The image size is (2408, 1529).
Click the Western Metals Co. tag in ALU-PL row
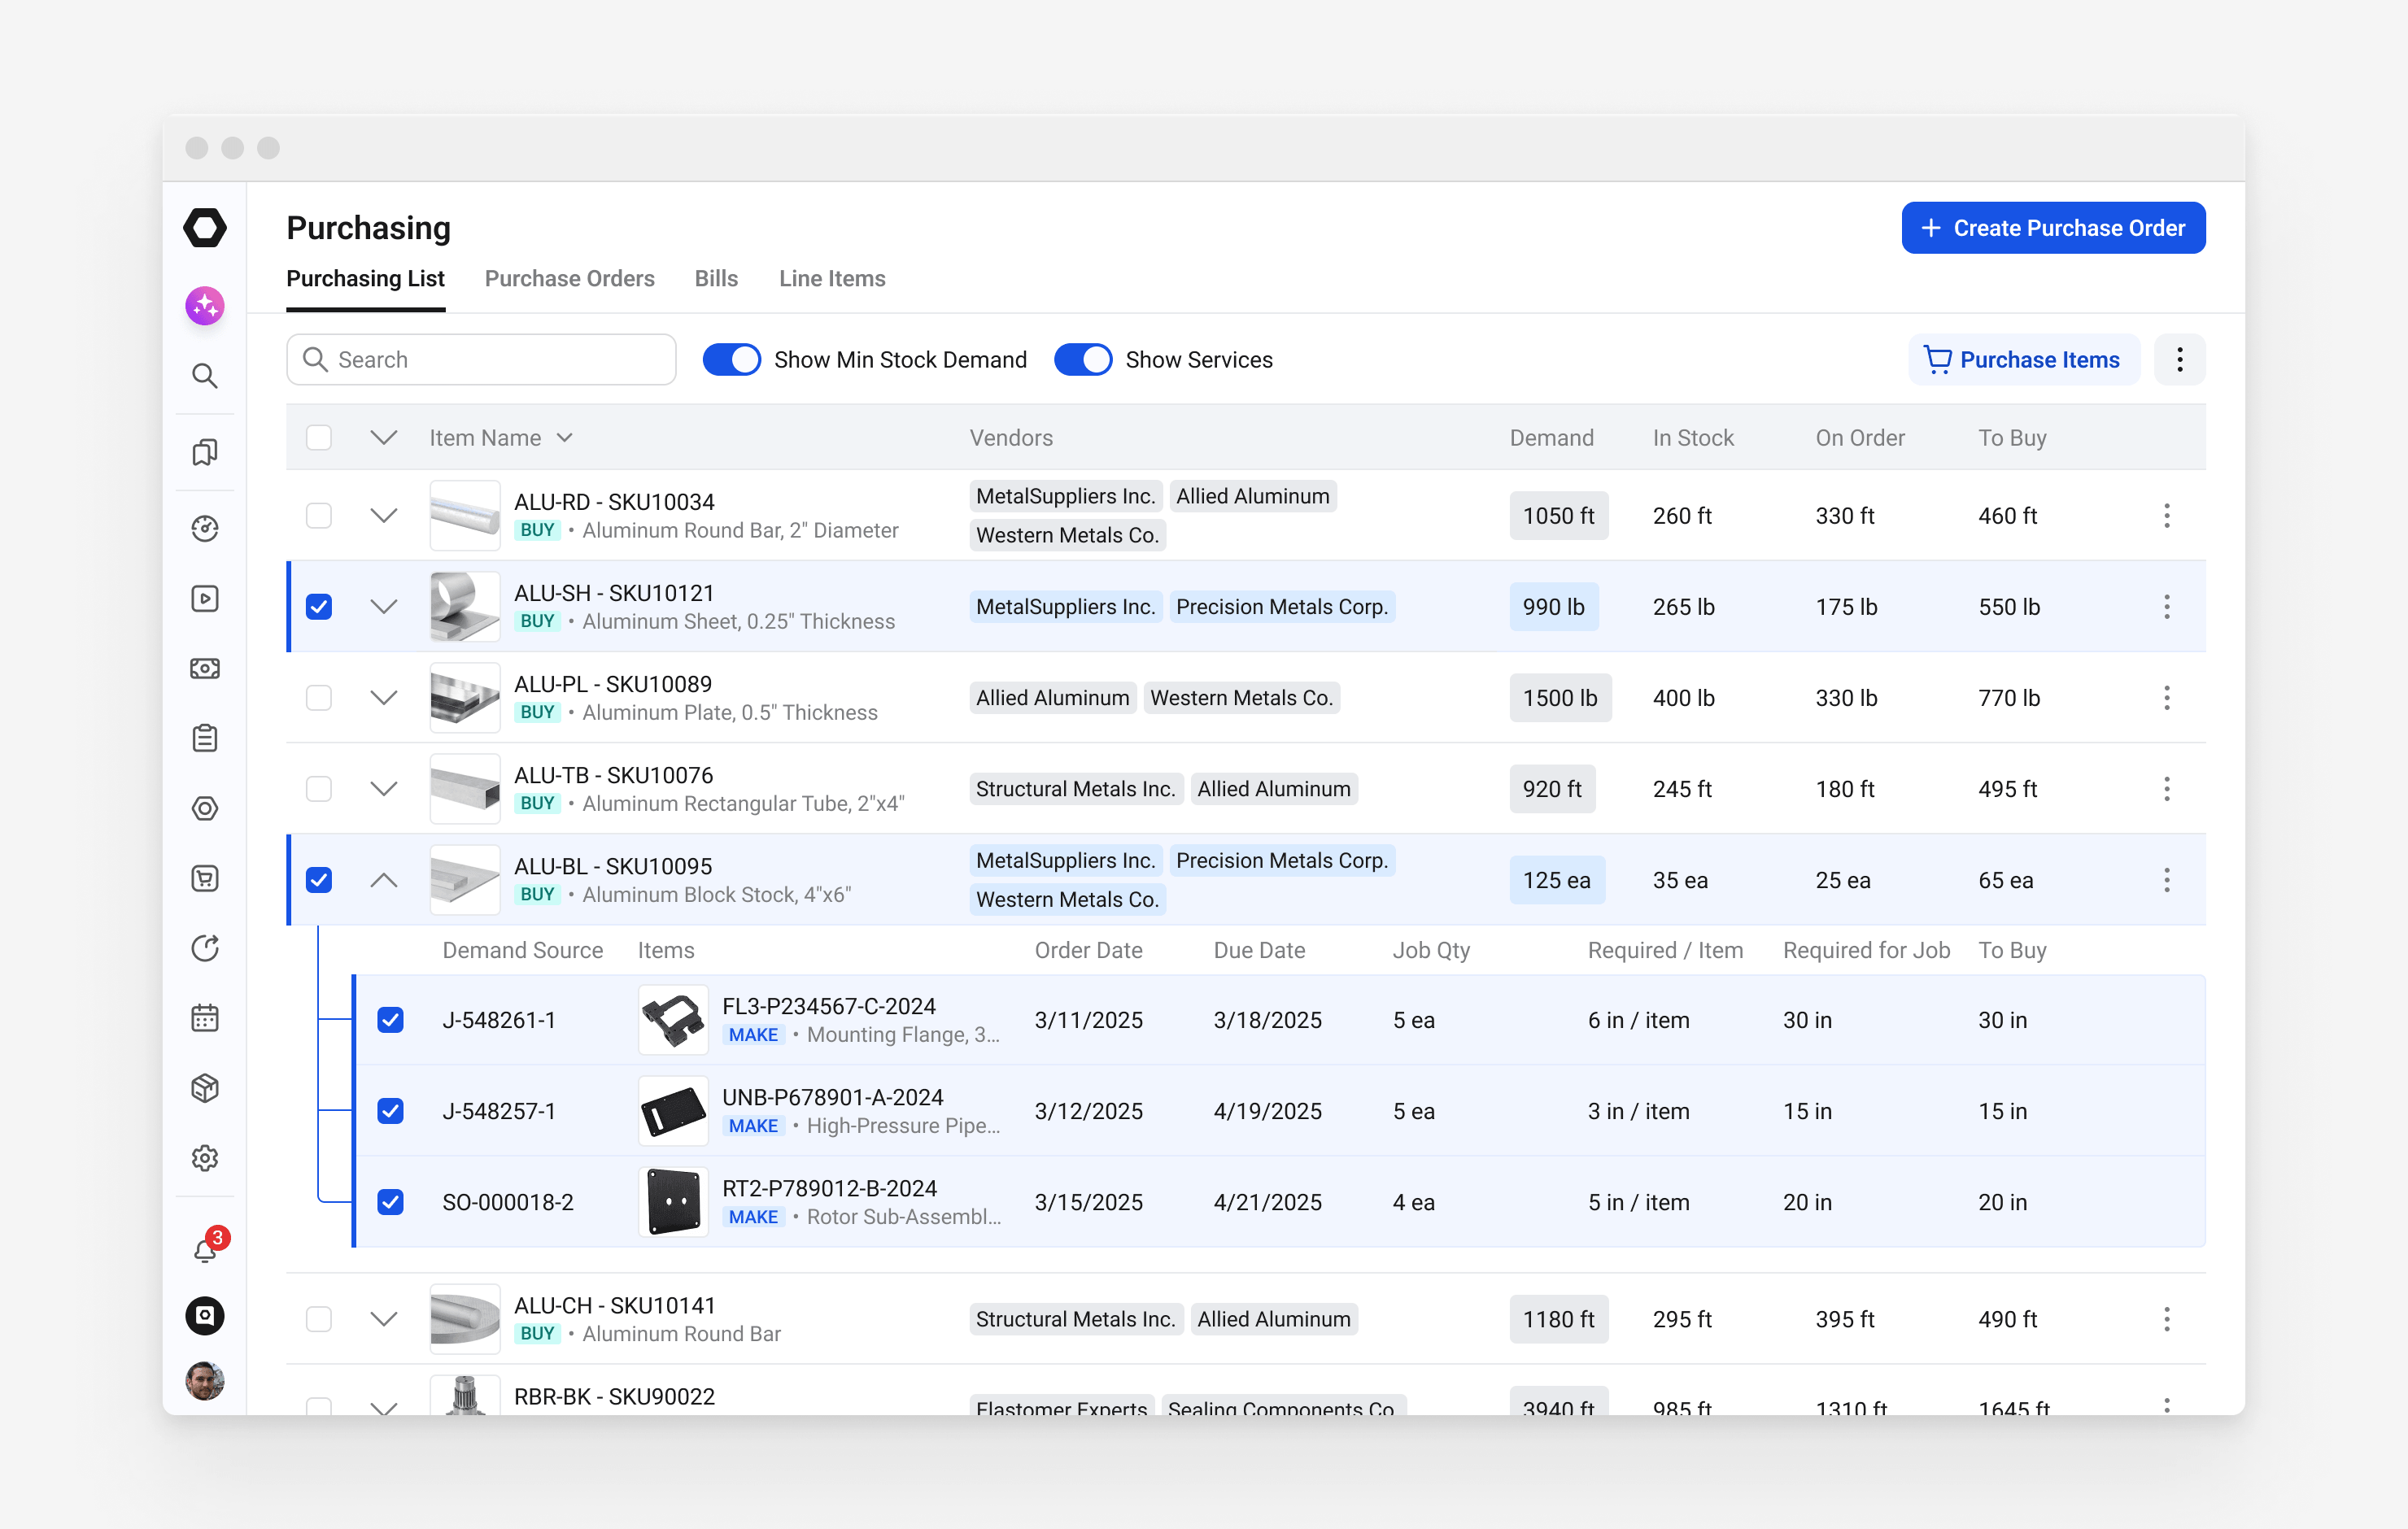coord(1241,698)
